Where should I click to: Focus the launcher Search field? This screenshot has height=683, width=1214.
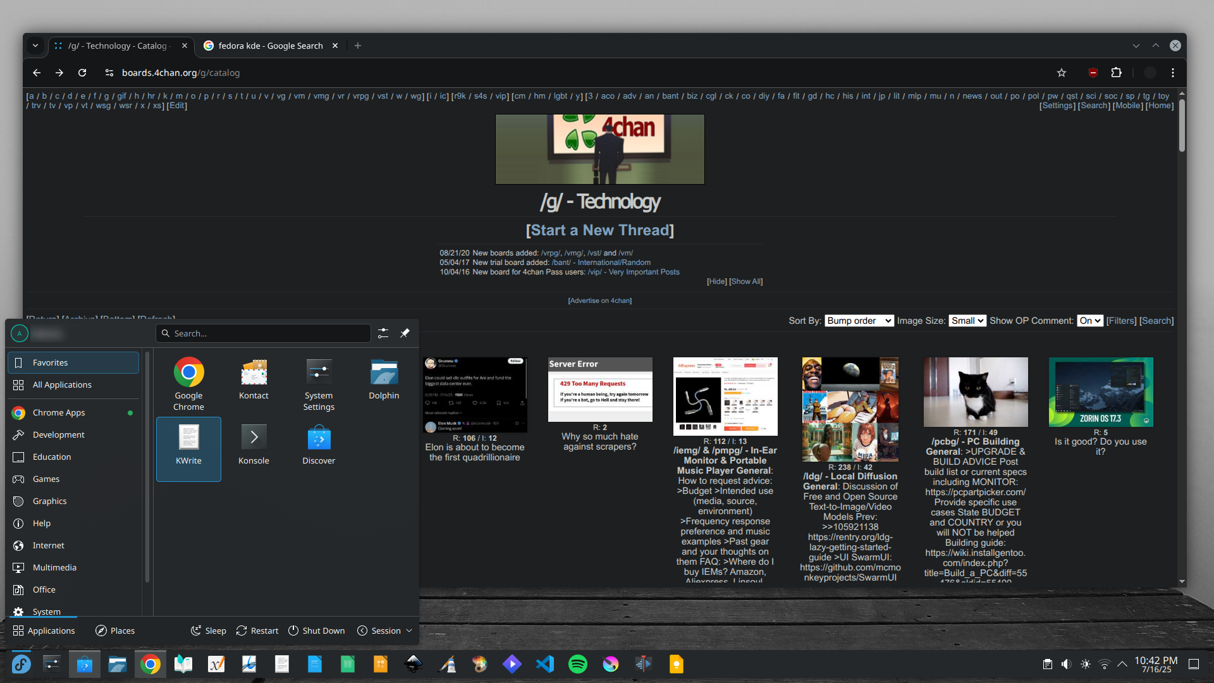tap(263, 333)
